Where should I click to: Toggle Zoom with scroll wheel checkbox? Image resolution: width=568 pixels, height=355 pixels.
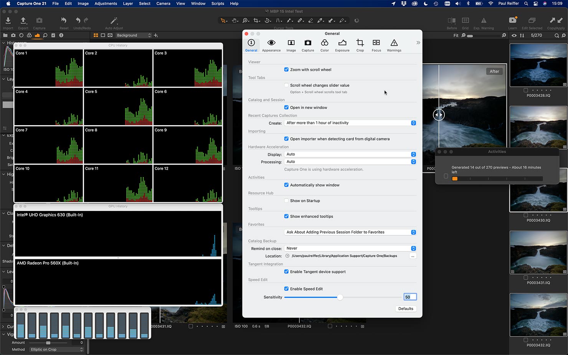[x=286, y=69]
